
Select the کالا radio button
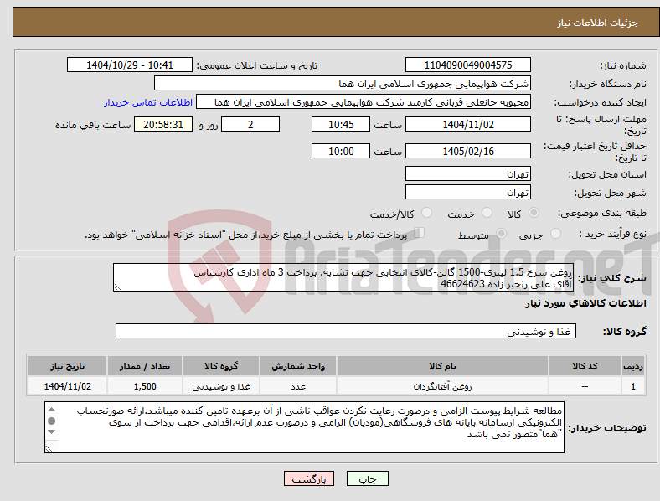(534, 213)
